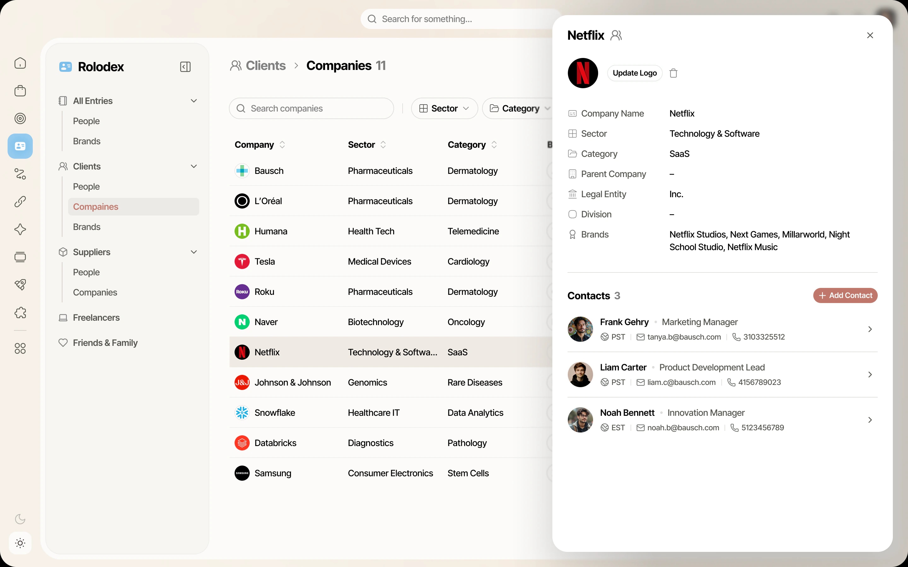This screenshot has height=567, width=908.
Task: Open the Category filter dropdown
Action: (x=518, y=108)
